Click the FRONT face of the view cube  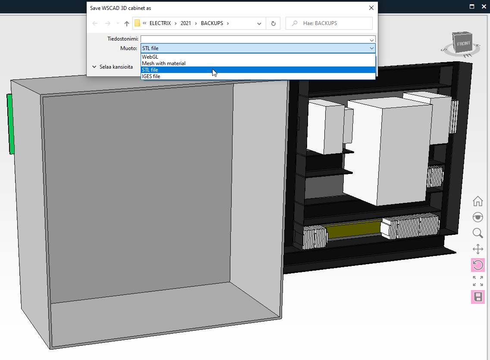click(x=463, y=44)
